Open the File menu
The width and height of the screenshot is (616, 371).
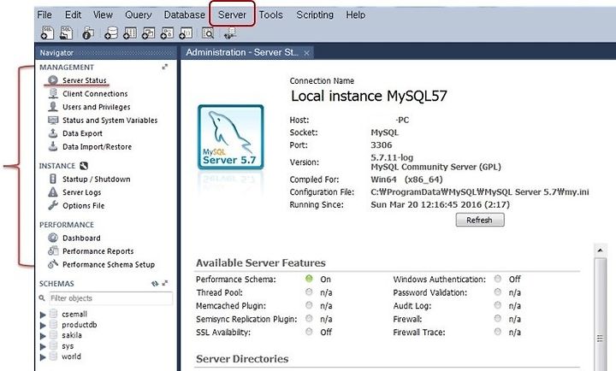tap(44, 15)
